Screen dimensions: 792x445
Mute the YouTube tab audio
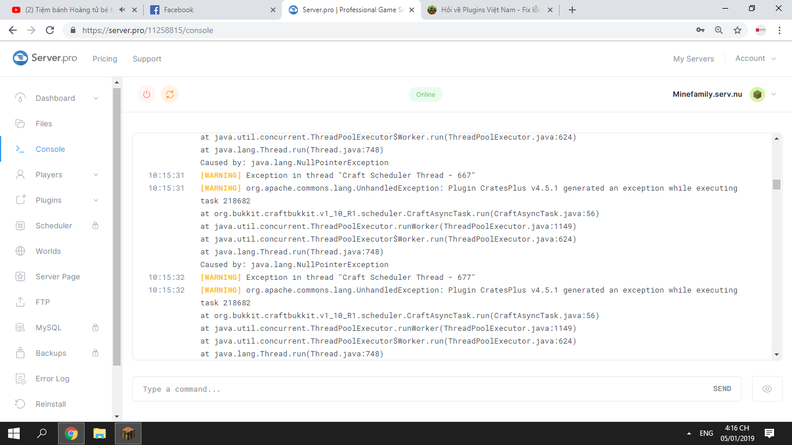tap(122, 10)
